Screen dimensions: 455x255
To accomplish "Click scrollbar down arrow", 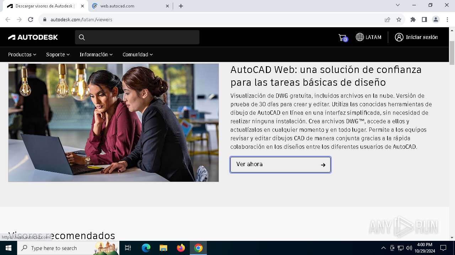I will pos(452,238).
